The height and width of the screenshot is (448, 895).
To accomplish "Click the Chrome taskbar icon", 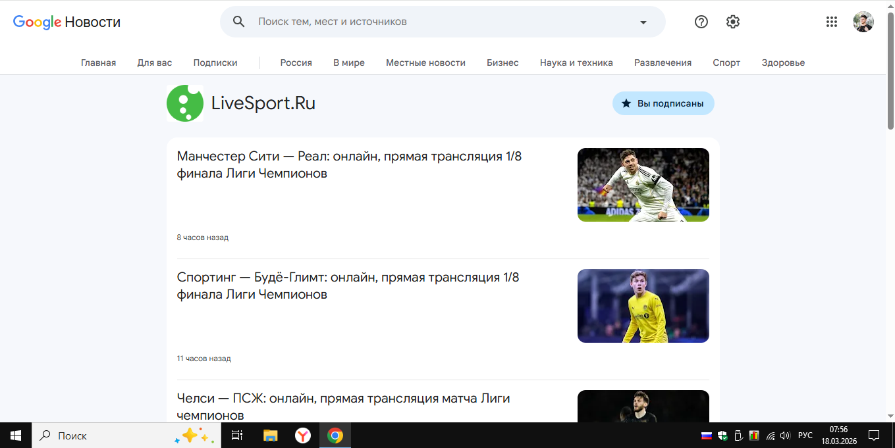I will 335,436.
